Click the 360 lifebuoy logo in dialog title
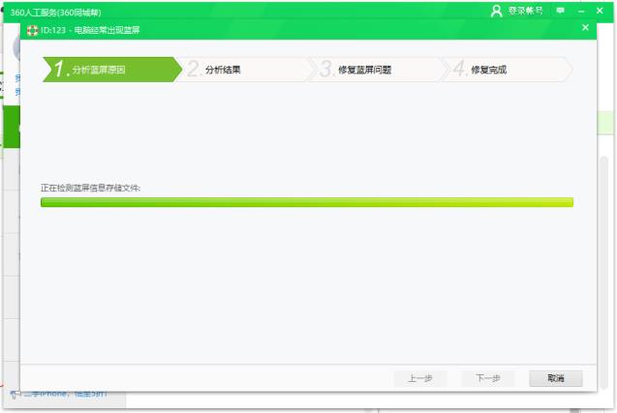This screenshot has width=617, height=413. click(32, 29)
